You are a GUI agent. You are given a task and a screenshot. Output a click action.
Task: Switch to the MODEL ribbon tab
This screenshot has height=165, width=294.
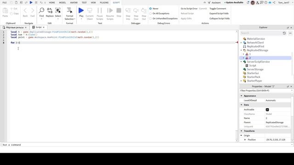tap(62, 3)
